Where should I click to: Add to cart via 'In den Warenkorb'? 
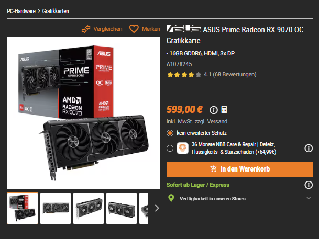click(x=240, y=169)
